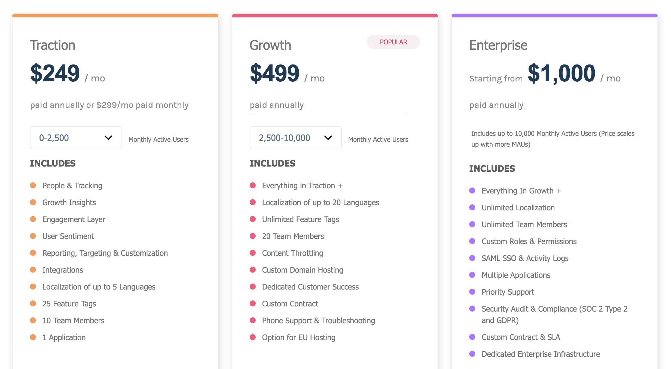Select the Custom Domain Hosting feature
671x369 pixels.
click(x=302, y=270)
